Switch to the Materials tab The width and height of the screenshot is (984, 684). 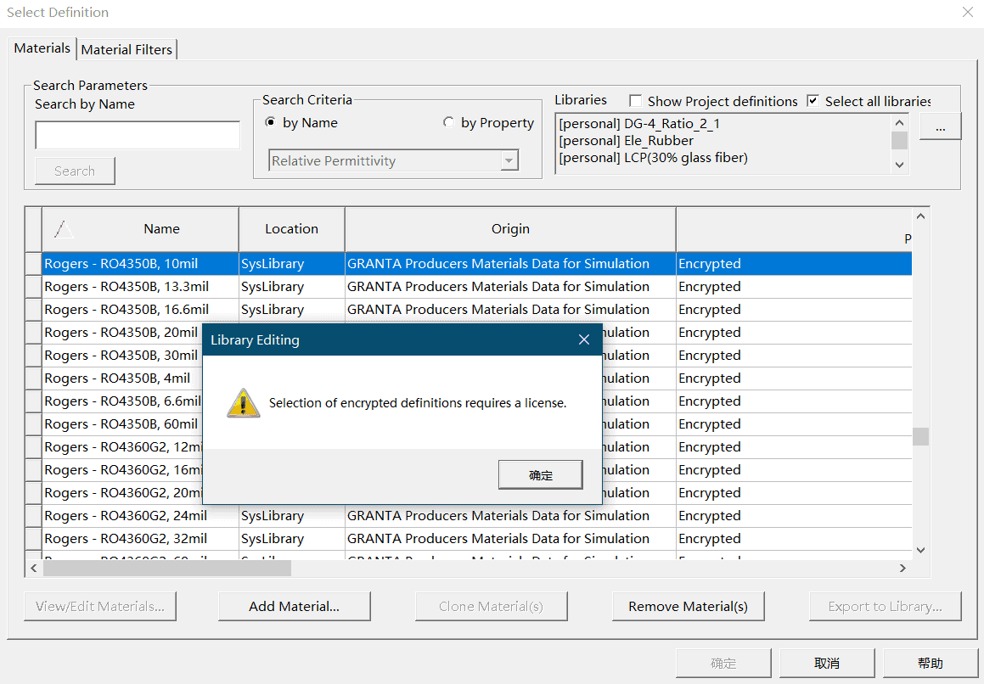(x=42, y=48)
